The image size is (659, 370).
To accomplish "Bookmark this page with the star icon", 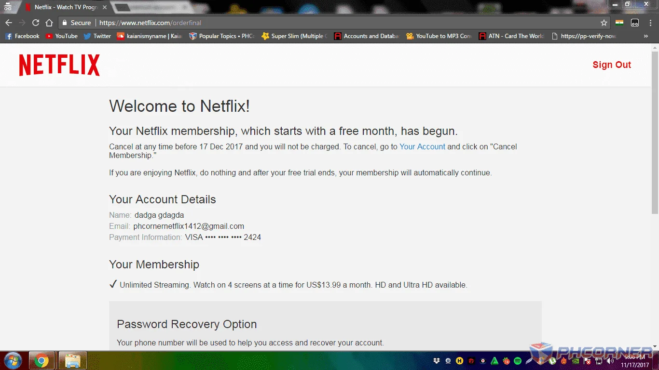I will point(604,23).
